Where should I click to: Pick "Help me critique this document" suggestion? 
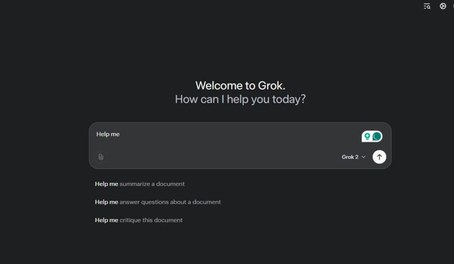[x=139, y=220]
